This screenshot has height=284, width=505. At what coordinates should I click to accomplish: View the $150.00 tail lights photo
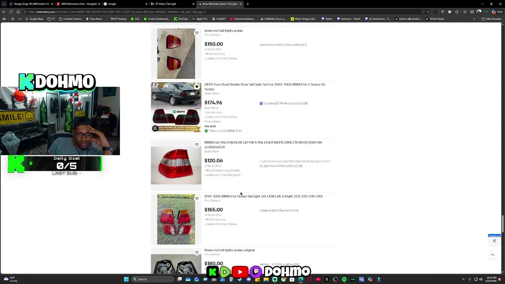pyautogui.click(x=176, y=54)
